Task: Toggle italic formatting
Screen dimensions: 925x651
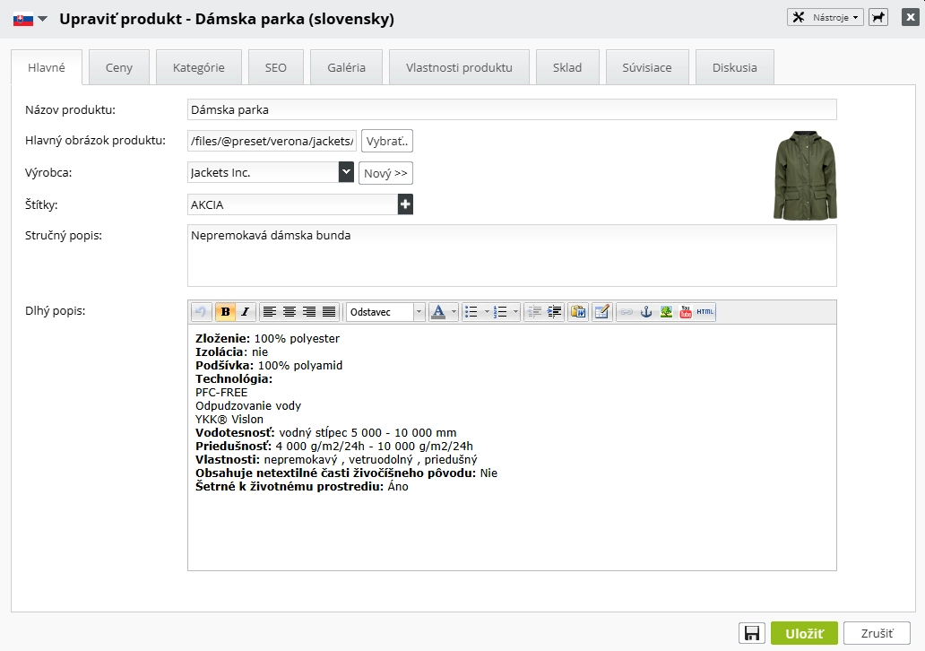Action: pyautogui.click(x=246, y=312)
